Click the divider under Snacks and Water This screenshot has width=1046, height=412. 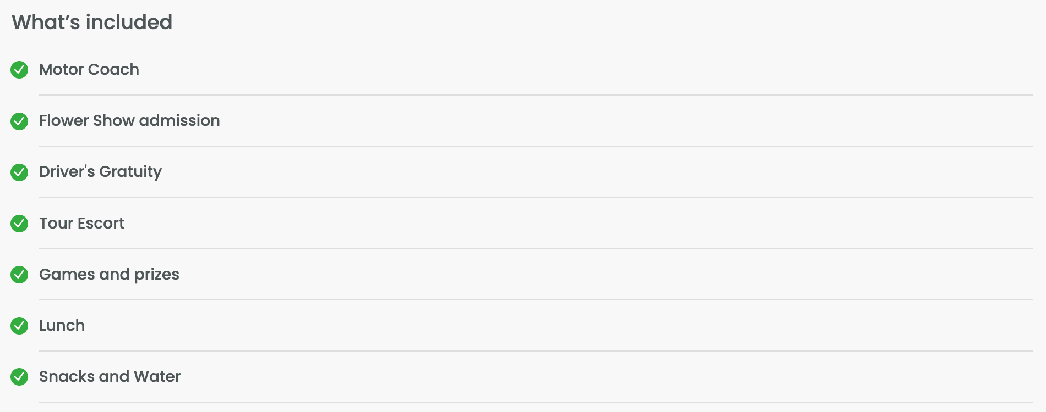(535, 402)
